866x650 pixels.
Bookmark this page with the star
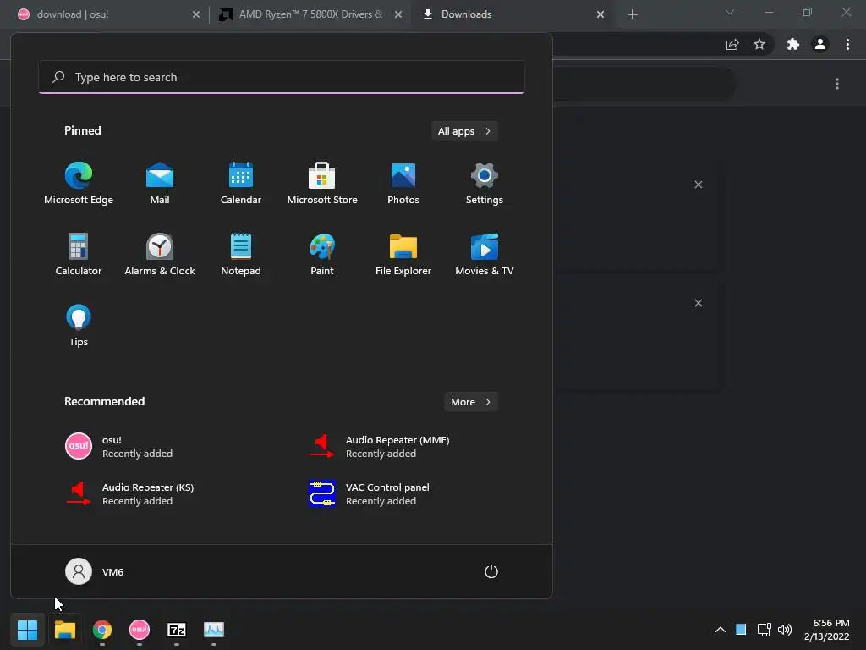(x=759, y=45)
